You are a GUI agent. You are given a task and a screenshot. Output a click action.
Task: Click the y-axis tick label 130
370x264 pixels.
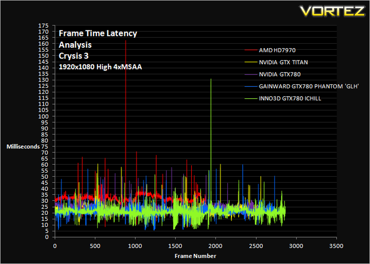click(43, 80)
